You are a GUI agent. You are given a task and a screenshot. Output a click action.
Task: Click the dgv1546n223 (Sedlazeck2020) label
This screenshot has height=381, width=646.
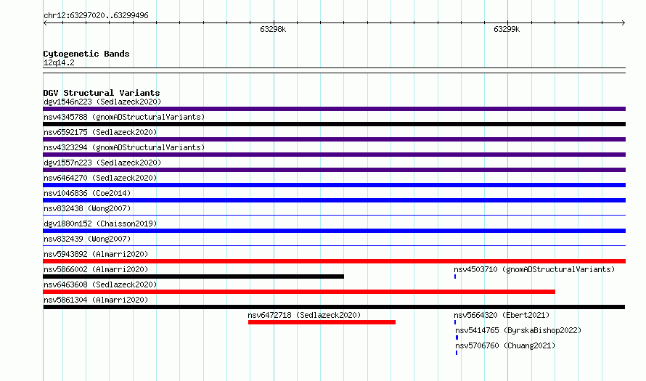tap(102, 102)
